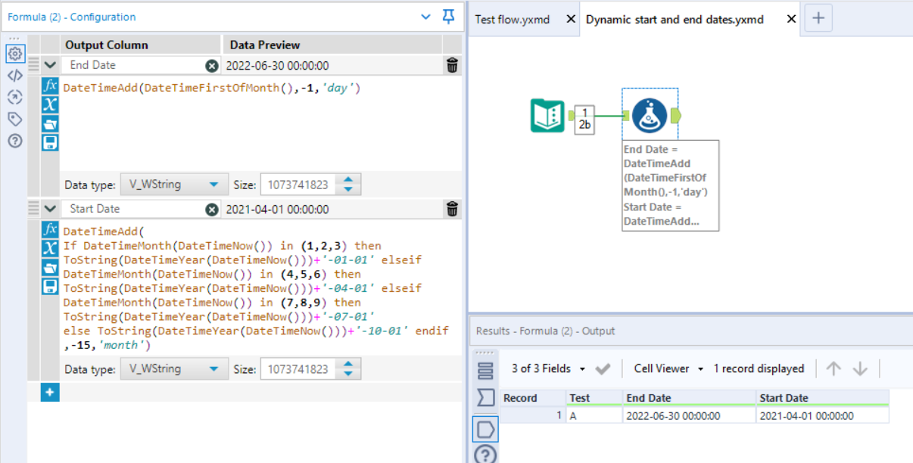The image size is (913, 463).
Task: Open a new workflow tab
Action: 818,18
